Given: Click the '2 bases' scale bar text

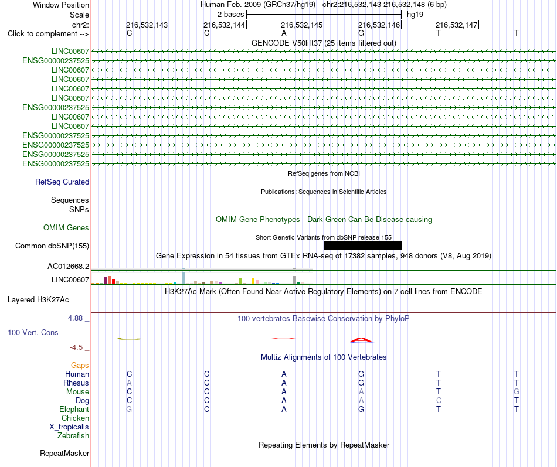Looking at the screenshot, I should coord(230,15).
